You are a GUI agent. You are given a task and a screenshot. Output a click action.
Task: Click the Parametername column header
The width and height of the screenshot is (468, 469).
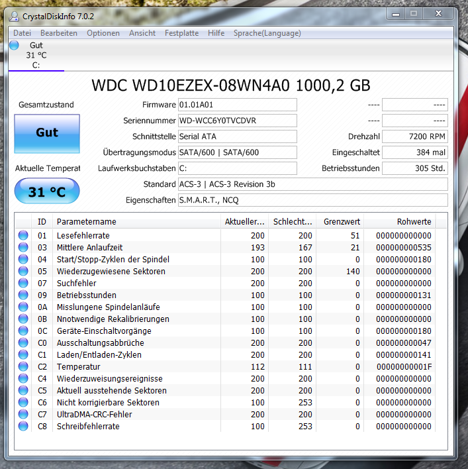[136, 222]
